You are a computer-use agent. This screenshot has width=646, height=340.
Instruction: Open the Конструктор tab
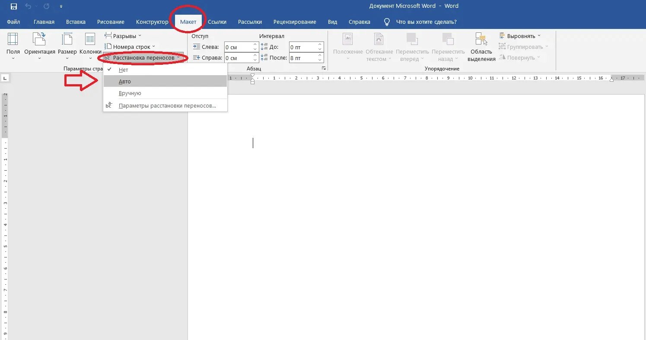pos(152,22)
